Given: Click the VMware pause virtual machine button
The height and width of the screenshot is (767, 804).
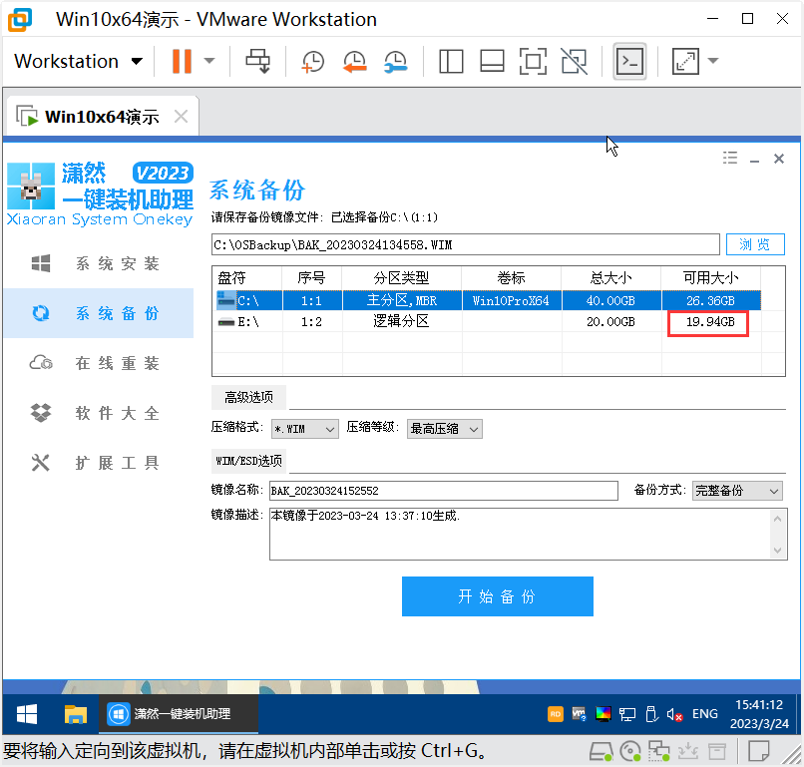Looking at the screenshot, I should 182,62.
